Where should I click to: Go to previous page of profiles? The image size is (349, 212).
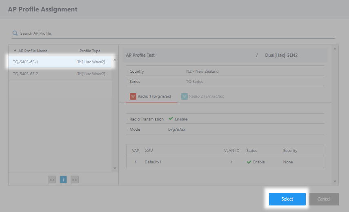(52, 179)
